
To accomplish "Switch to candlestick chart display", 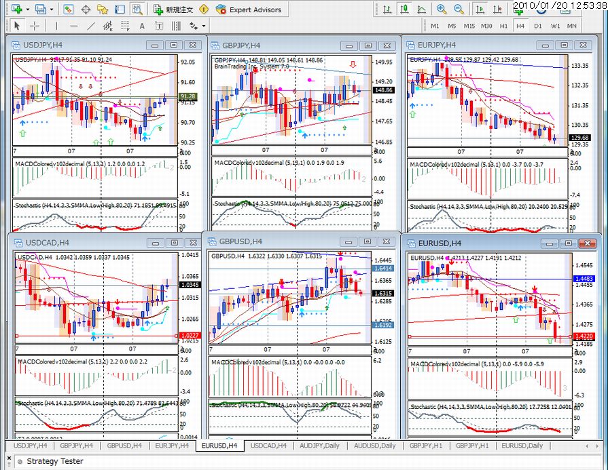I will click(404, 9).
